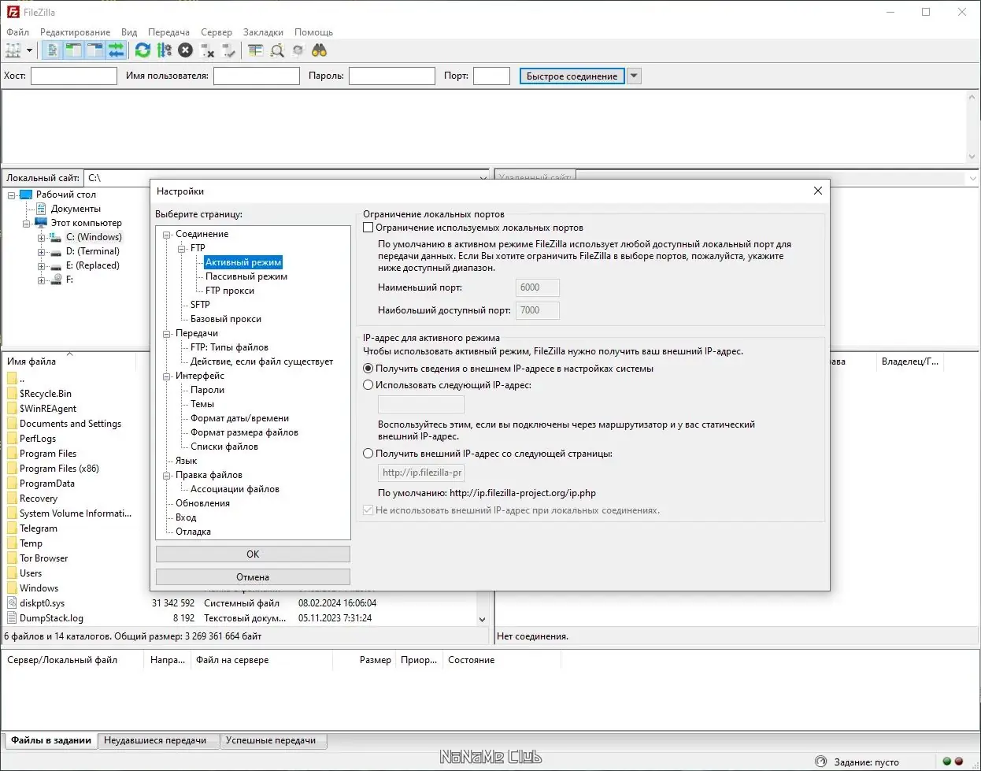Click the Хост input field
This screenshot has width=981, height=771.
coord(74,76)
